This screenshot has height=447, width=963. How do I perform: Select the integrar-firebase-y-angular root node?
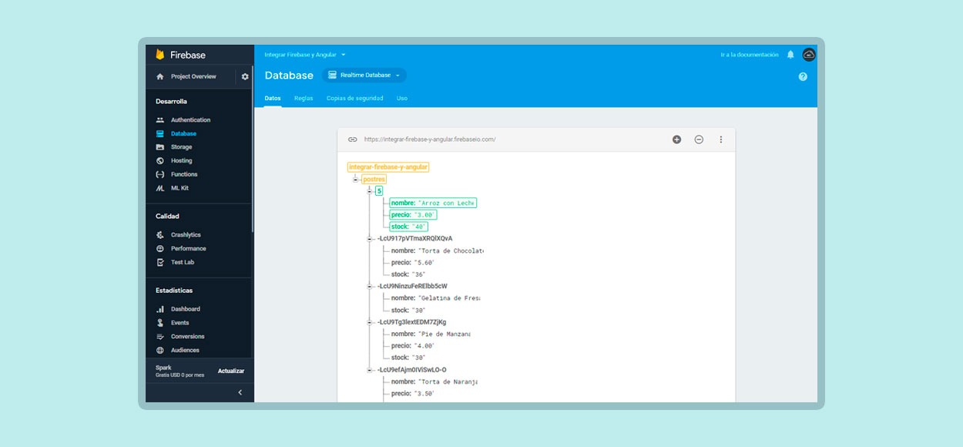click(388, 166)
